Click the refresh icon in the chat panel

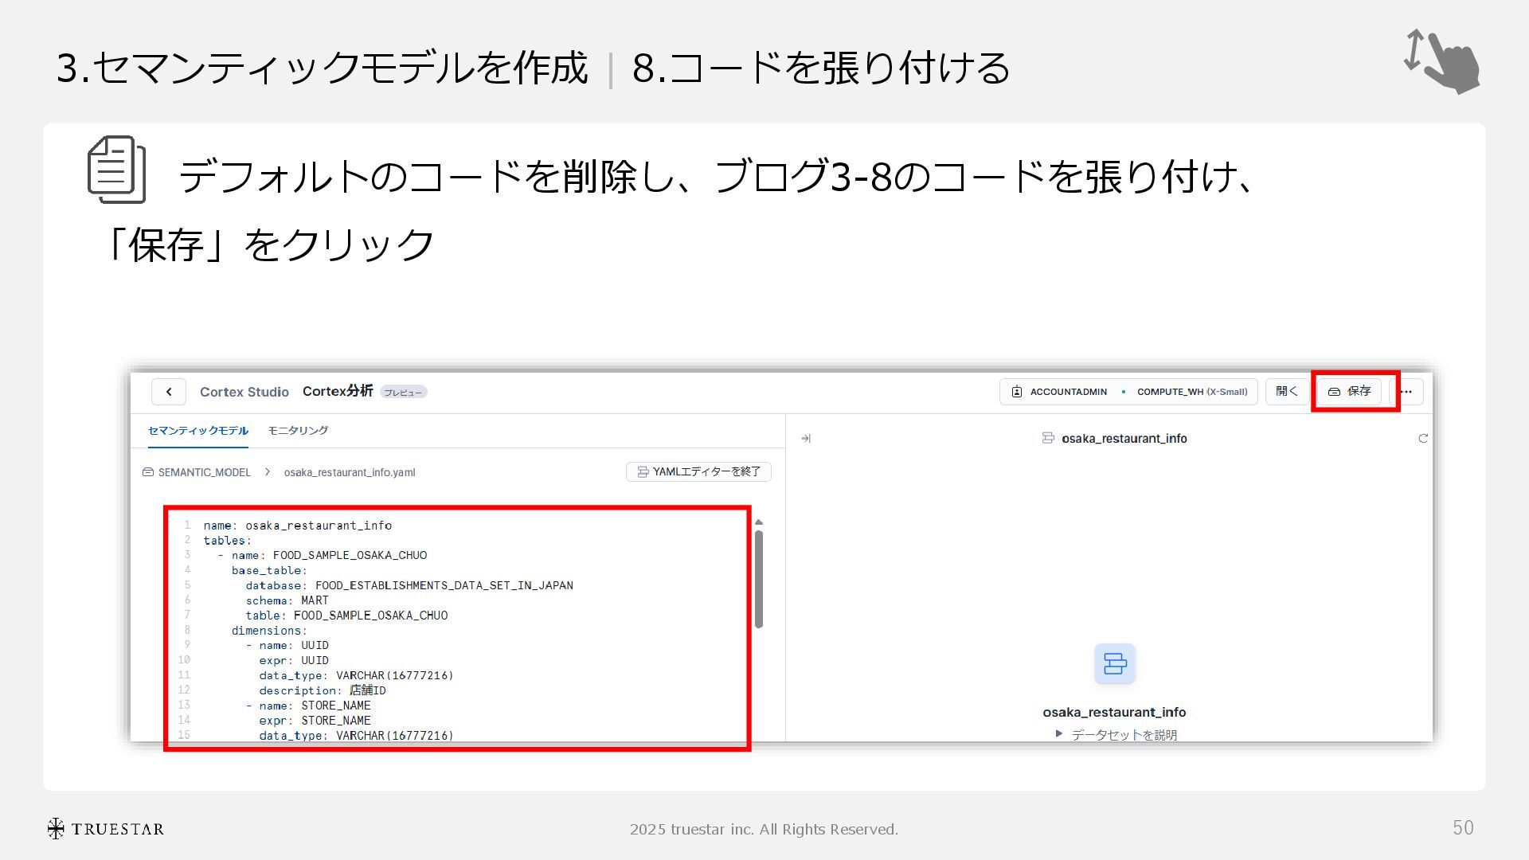click(1423, 439)
